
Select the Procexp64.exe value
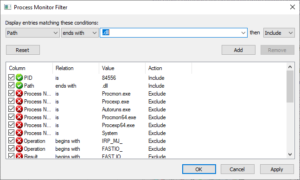coord(118,125)
